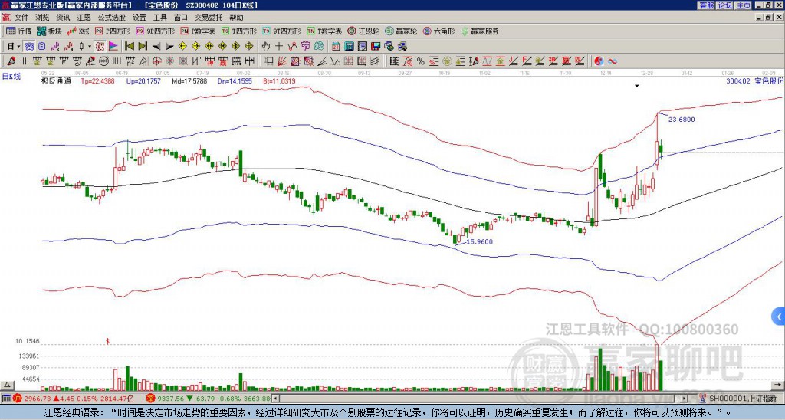Select the crosshair cursor tool

click(x=279, y=47)
